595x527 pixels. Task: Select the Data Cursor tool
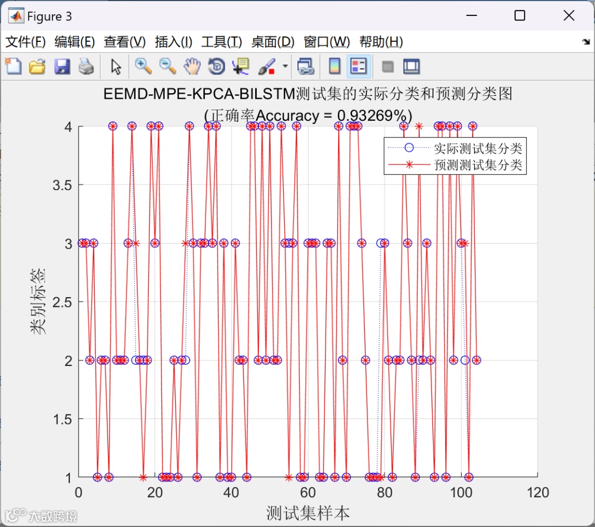click(241, 67)
